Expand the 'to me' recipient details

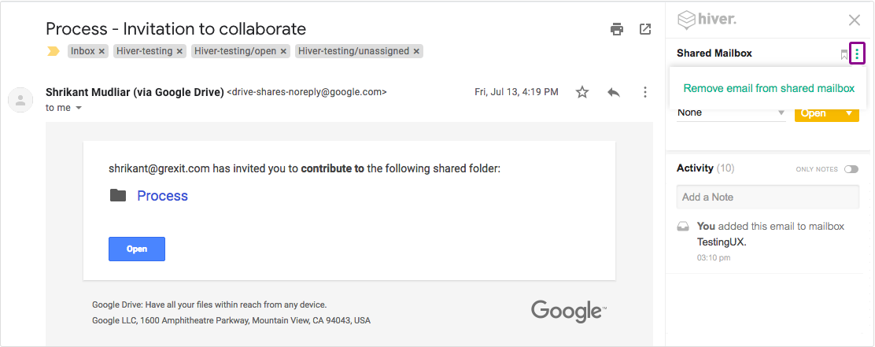pos(79,108)
